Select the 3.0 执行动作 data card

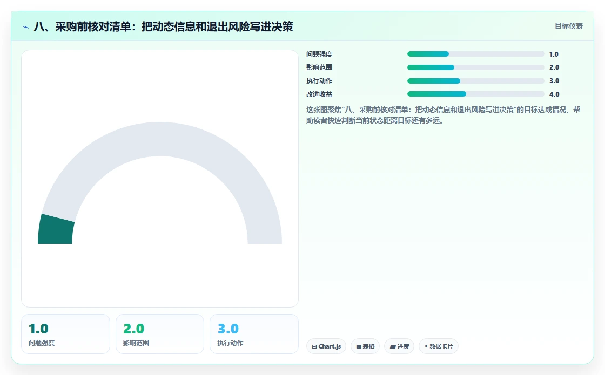click(254, 334)
